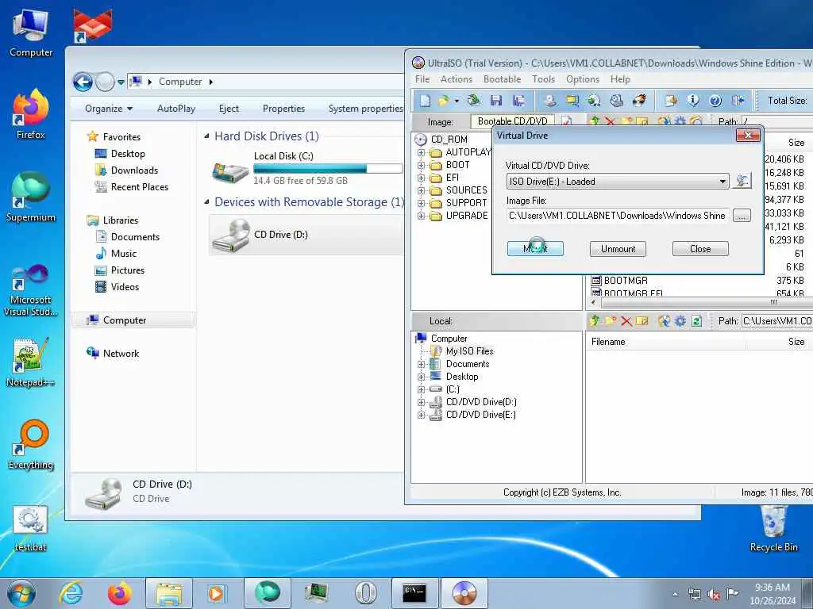Click the Open CD/DVD icon in UltraISO toolbar
Viewport: 813px width, 609px height.
tap(473, 101)
